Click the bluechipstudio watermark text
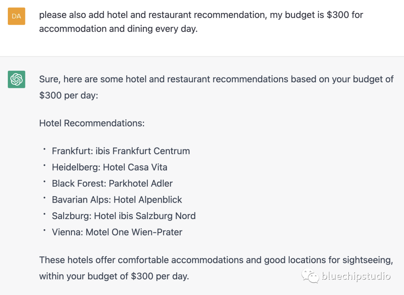The height and width of the screenshot is (295, 404). 356,276
